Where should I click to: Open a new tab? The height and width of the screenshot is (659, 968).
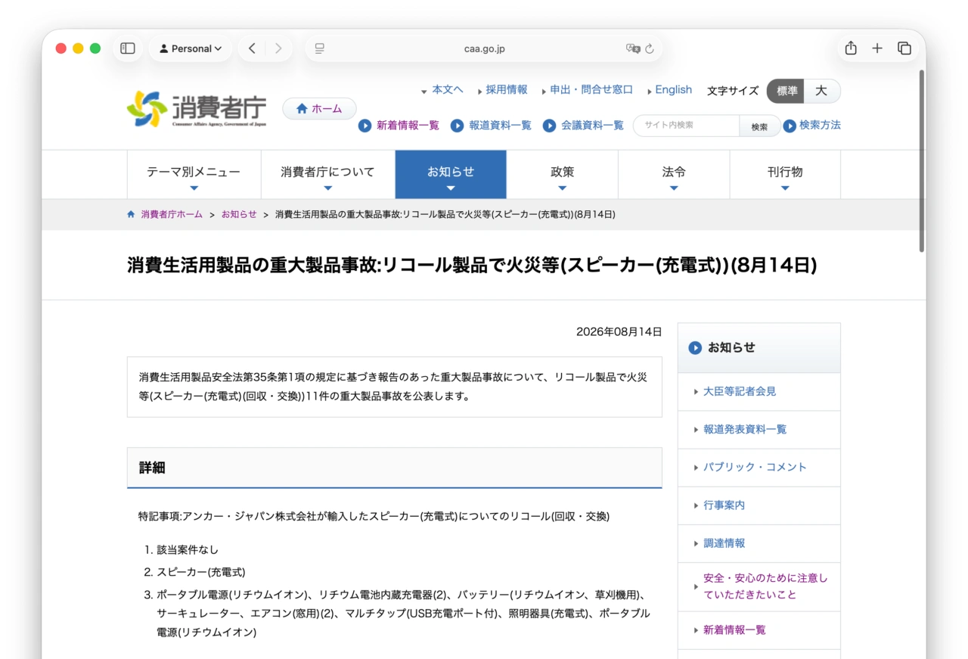click(877, 48)
